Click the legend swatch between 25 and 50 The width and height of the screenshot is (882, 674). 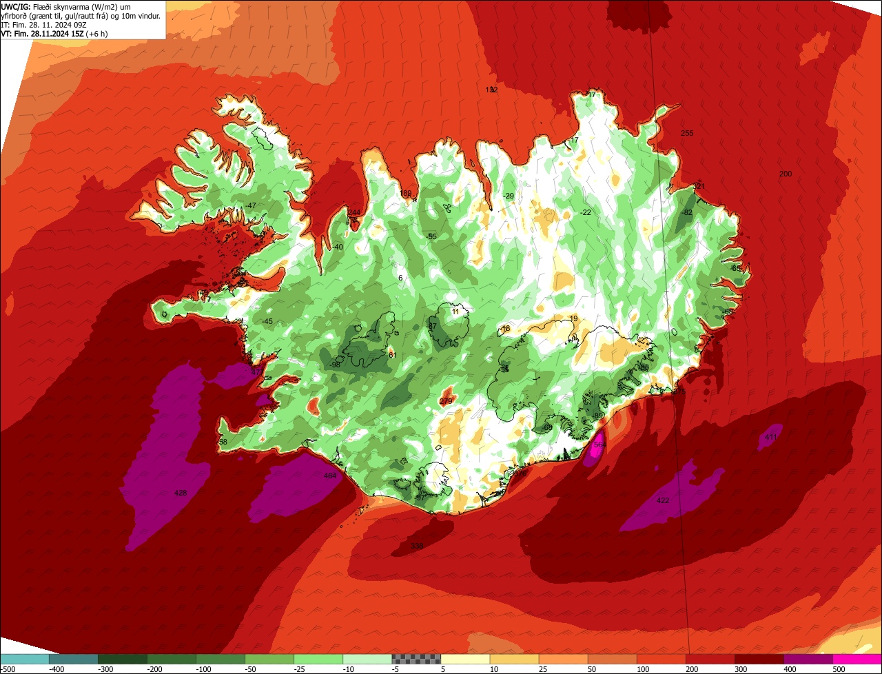[x=563, y=659]
